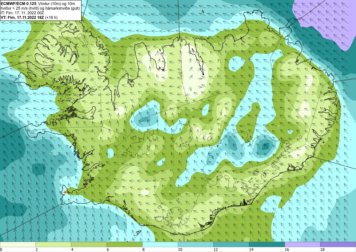This screenshot has width=356, height=252.
Task: Click the darker purple above-18 m/s legend swatch
Action: 338,244
